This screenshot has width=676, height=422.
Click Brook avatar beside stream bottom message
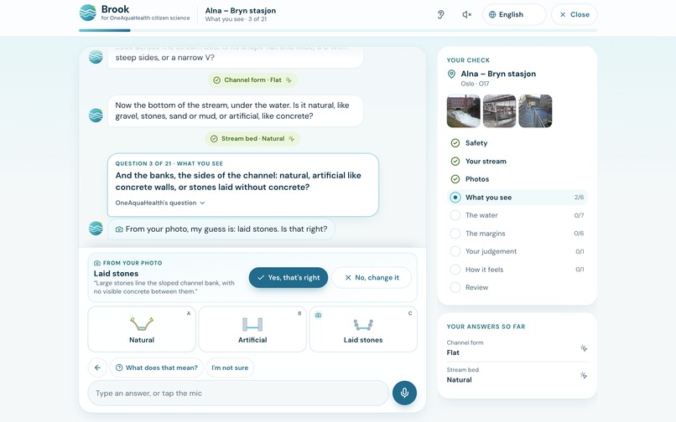pos(96,115)
